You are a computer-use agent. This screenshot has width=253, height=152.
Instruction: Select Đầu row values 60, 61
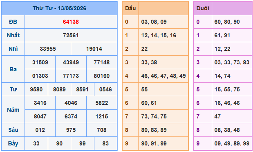(x=149, y=103)
